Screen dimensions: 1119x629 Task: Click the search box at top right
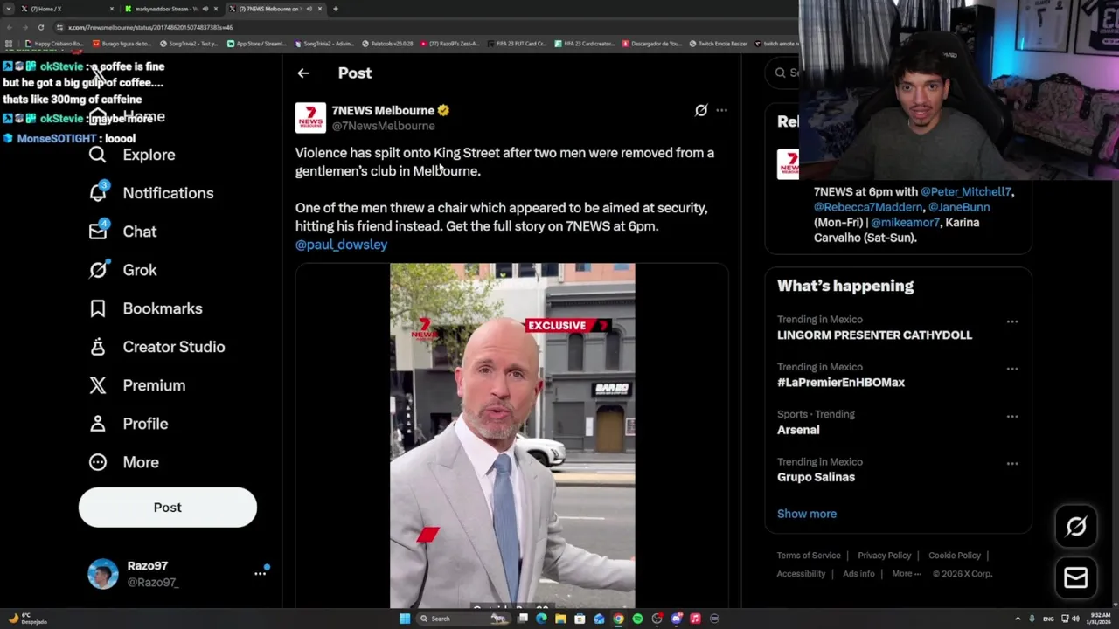(783, 73)
